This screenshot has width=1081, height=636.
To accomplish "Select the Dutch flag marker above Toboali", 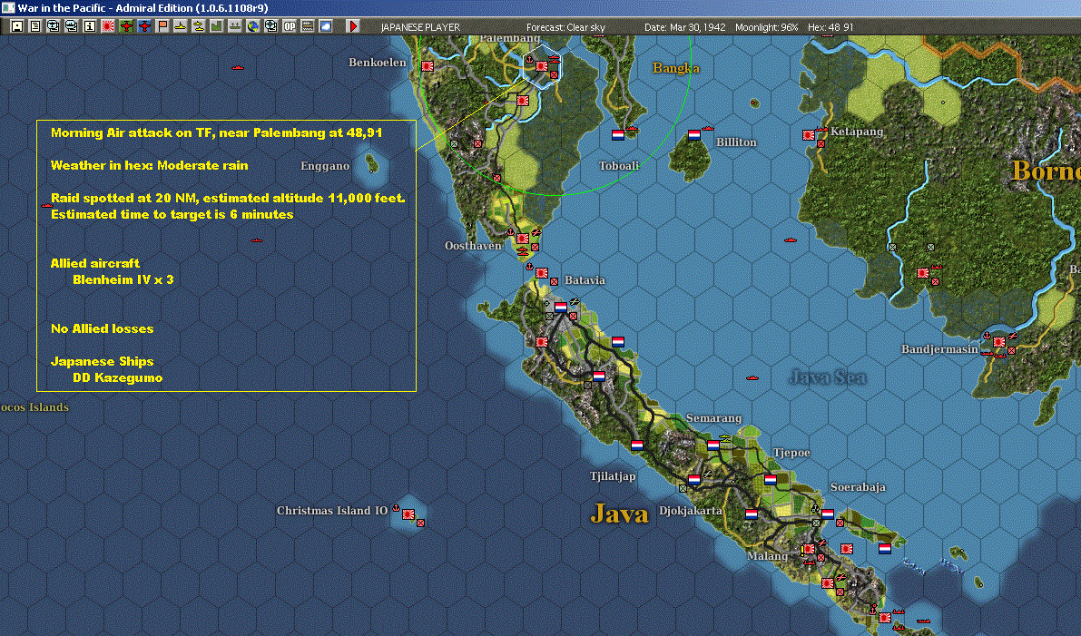I will tap(618, 135).
